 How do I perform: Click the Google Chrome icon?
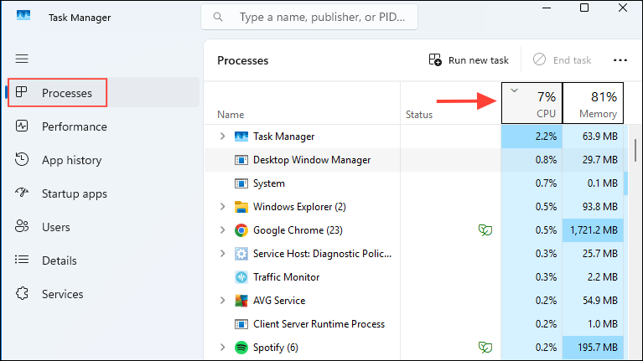tap(241, 230)
